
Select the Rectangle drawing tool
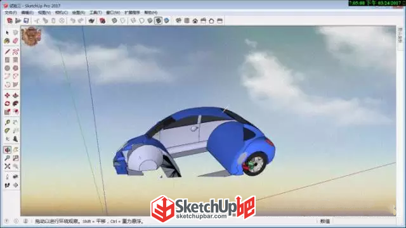[x=7, y=60]
